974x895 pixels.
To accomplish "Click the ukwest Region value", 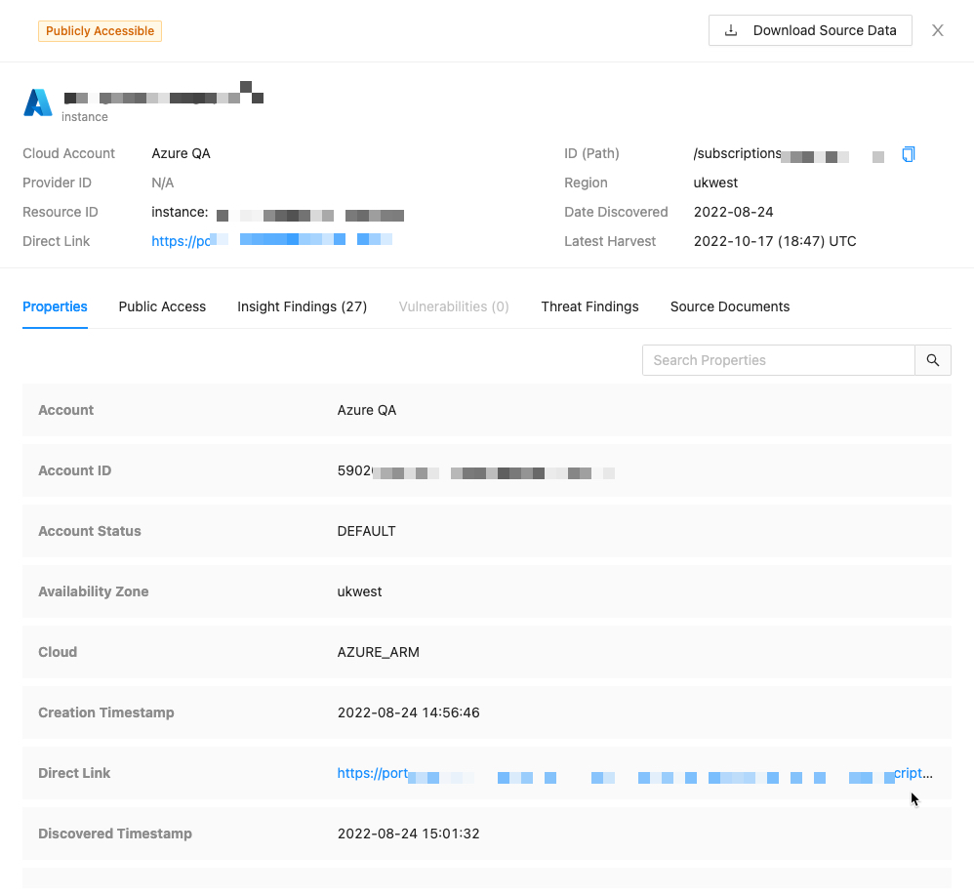I will (715, 183).
